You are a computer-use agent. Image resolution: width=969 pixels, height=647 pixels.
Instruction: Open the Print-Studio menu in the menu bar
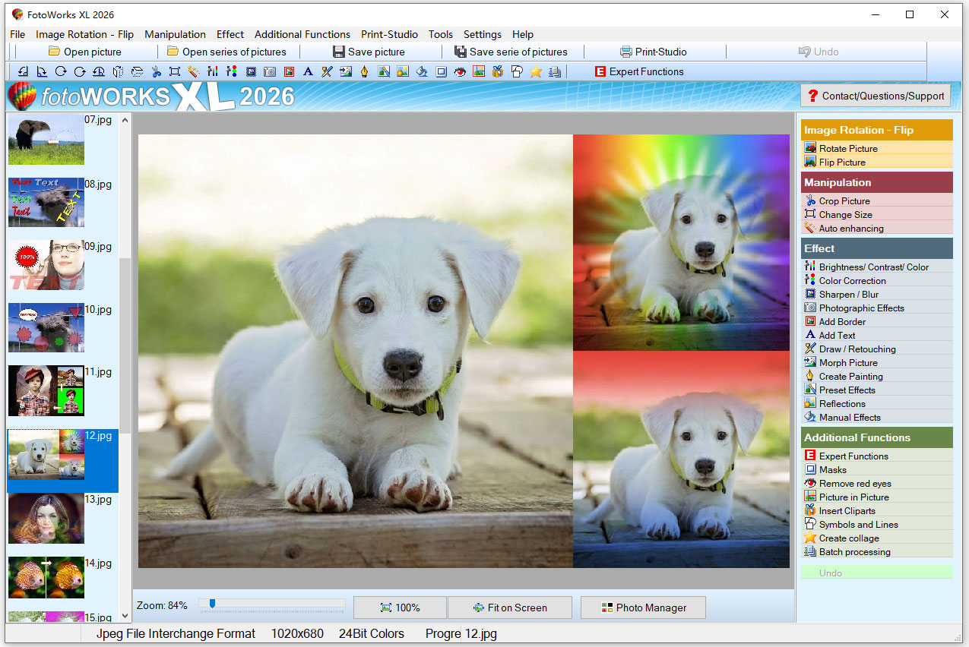click(389, 34)
